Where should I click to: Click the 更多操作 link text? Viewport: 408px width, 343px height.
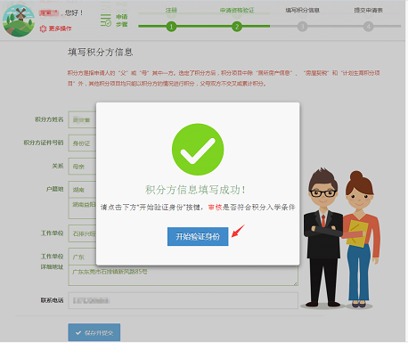(x=61, y=29)
